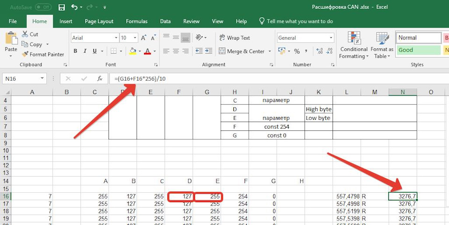Open the Merge & Center dropdown arrow
The image size is (449, 225).
(270, 51)
